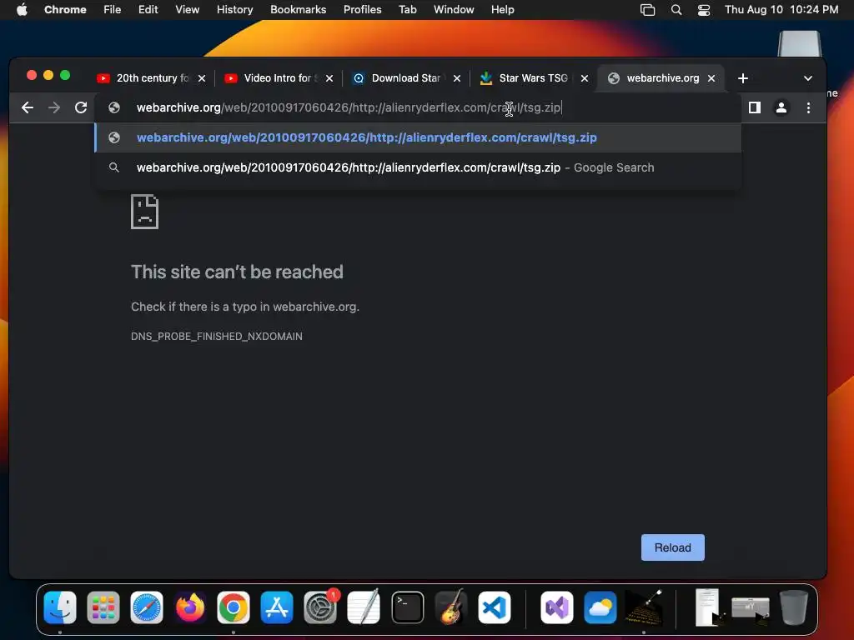This screenshot has height=640, width=854.
Task: Open TextEdit from the dock
Action: 364,607
